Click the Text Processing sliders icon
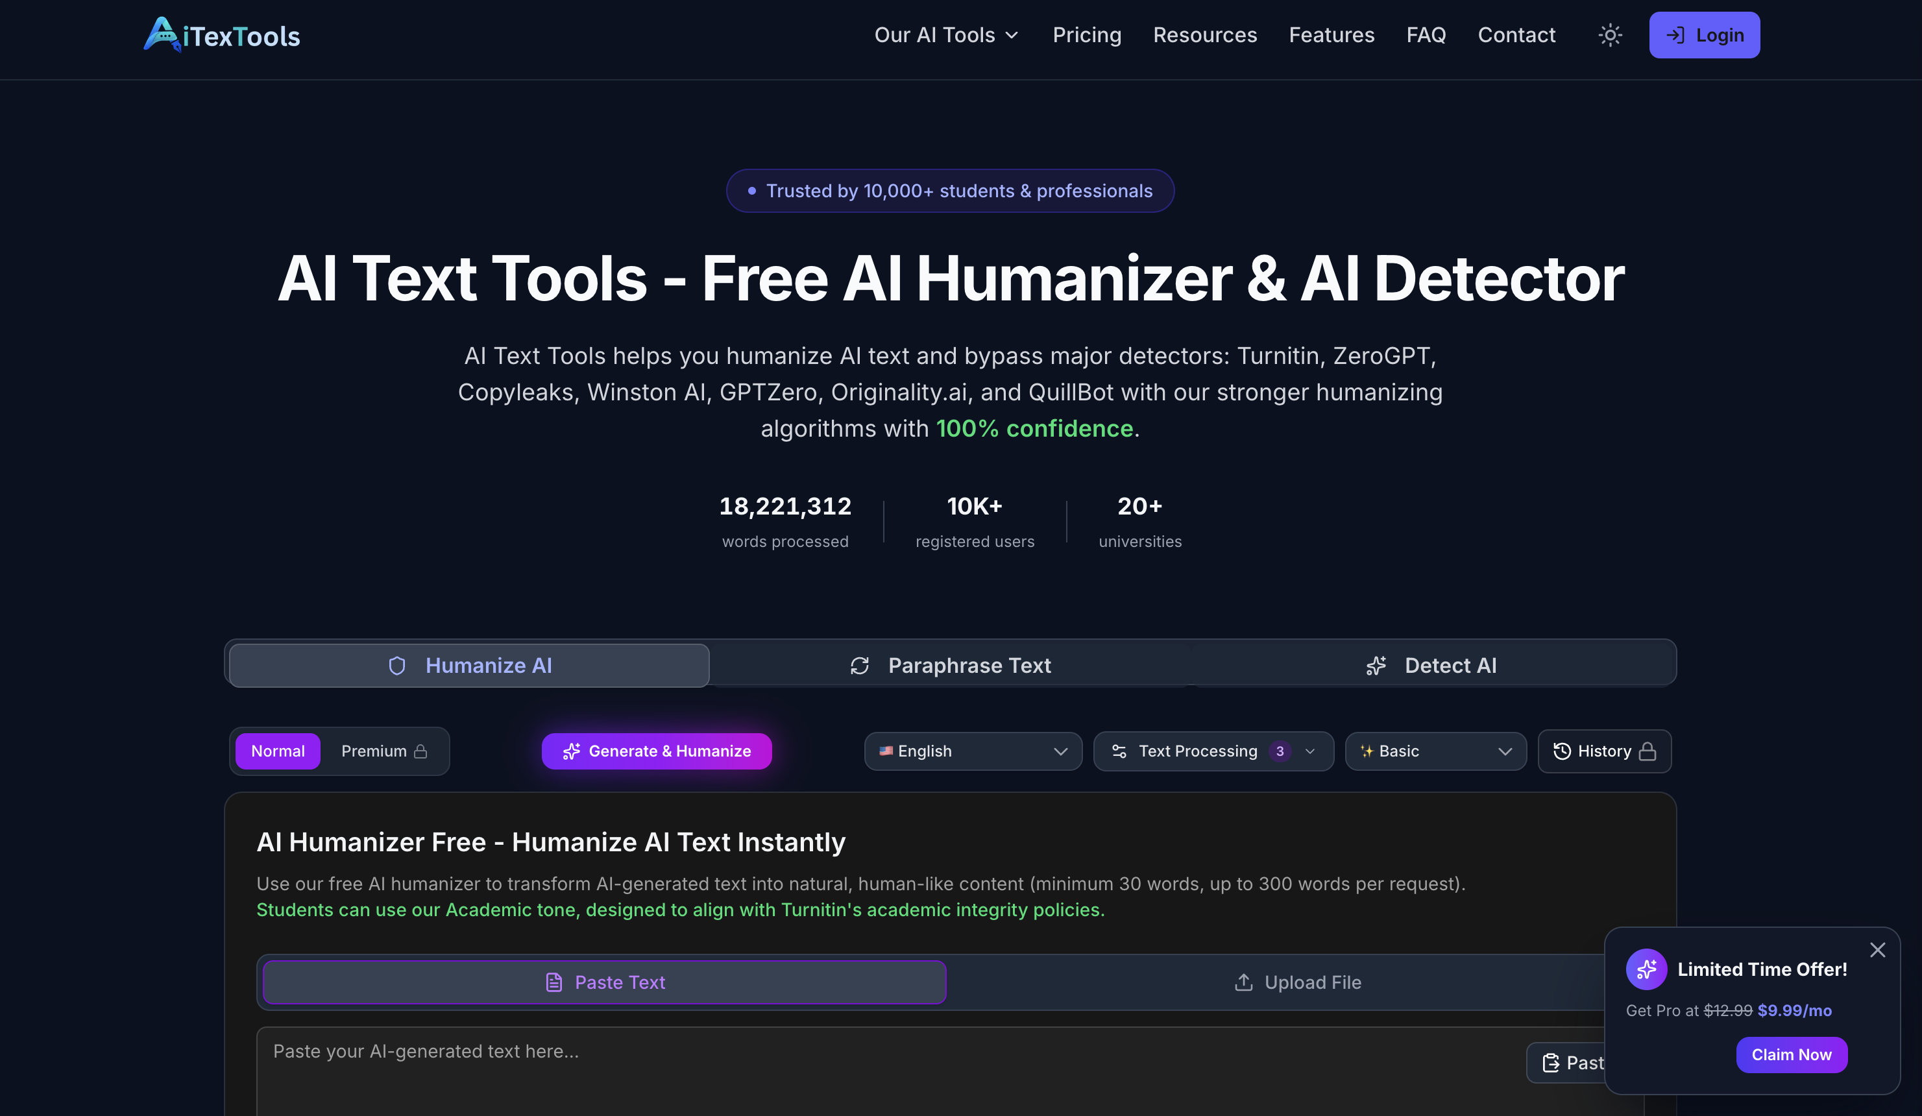The image size is (1922, 1116). [x=1119, y=751]
